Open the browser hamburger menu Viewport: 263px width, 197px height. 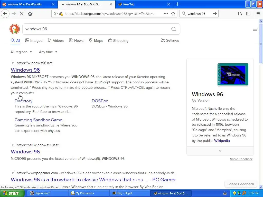(x=258, y=14)
